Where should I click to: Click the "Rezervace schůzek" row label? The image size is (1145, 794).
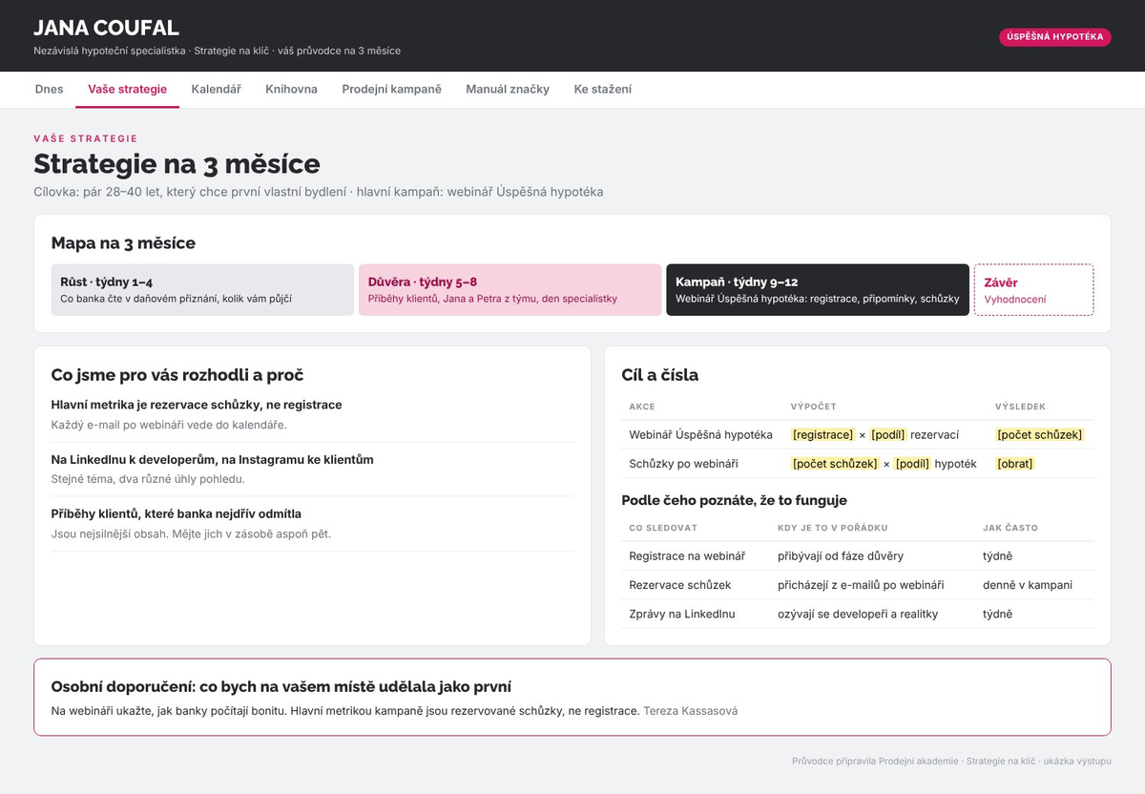[x=680, y=585]
